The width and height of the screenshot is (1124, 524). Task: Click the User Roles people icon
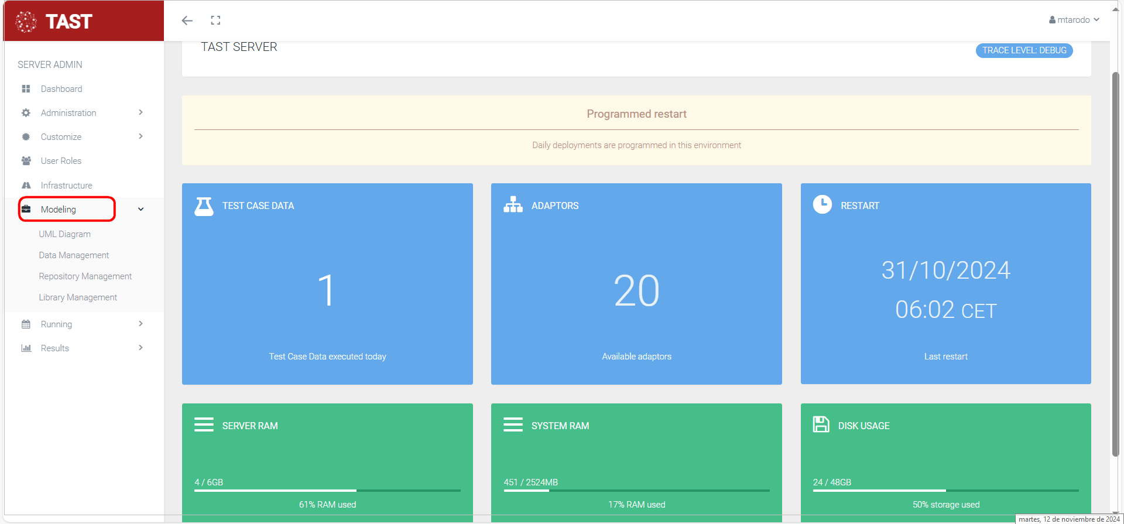[26, 161]
